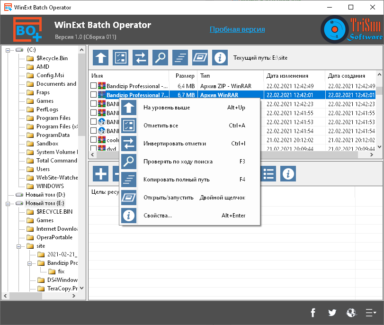The image size is (384, 325).
Task: Check the selected Bandizip Professional 7 file
Action: pos(93,95)
